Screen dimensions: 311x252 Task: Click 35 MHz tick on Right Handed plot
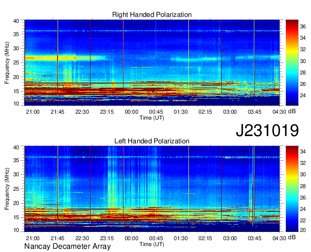coord(16,34)
